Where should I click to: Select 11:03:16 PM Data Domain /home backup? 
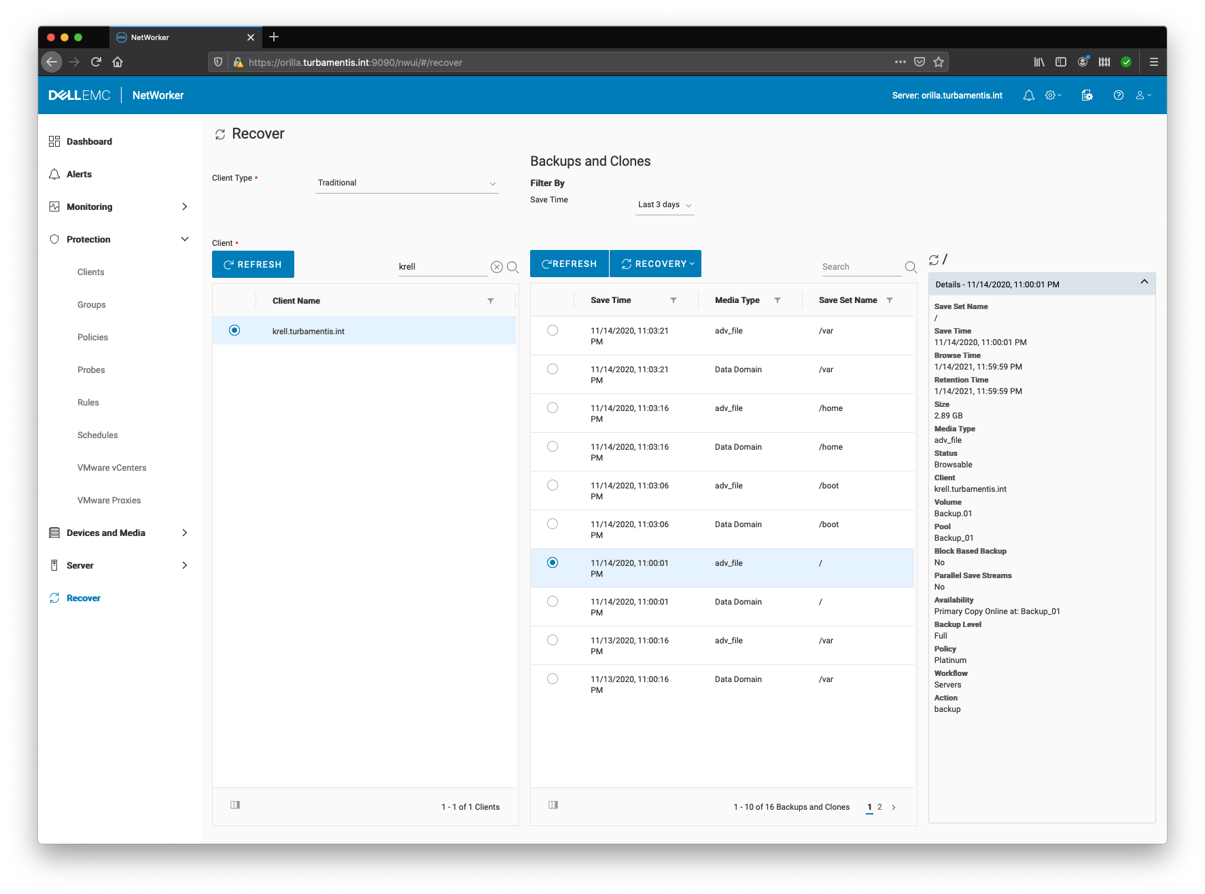(553, 447)
